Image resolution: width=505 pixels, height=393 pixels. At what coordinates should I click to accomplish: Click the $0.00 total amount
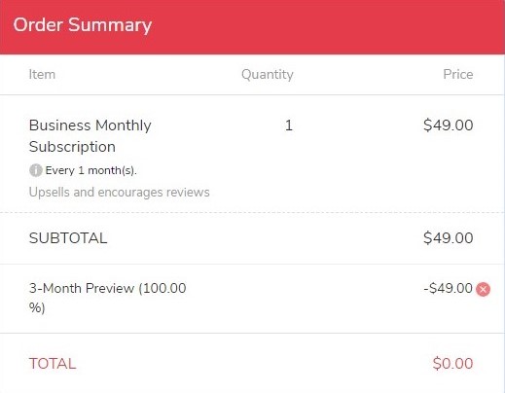[452, 364]
